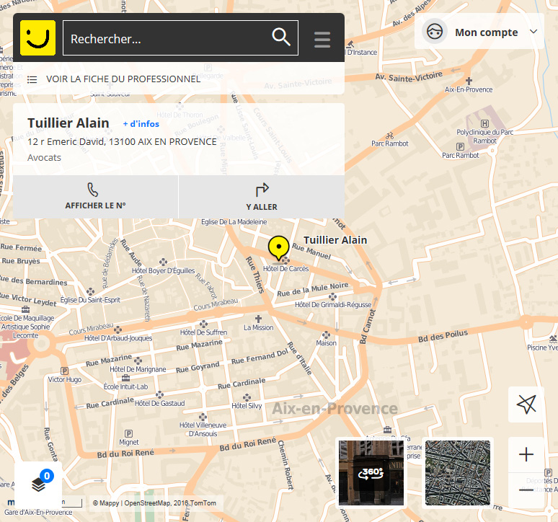Click the geolocation arrow icon
558x522 pixels.
tap(526, 404)
